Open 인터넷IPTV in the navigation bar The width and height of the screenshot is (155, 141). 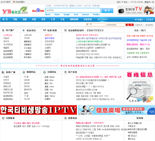pyautogui.click(x=102, y=19)
